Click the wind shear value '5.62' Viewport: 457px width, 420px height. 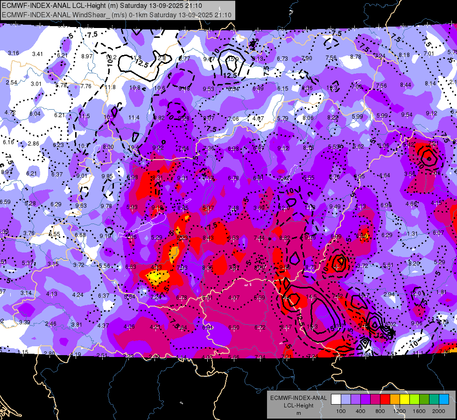click(358, 147)
